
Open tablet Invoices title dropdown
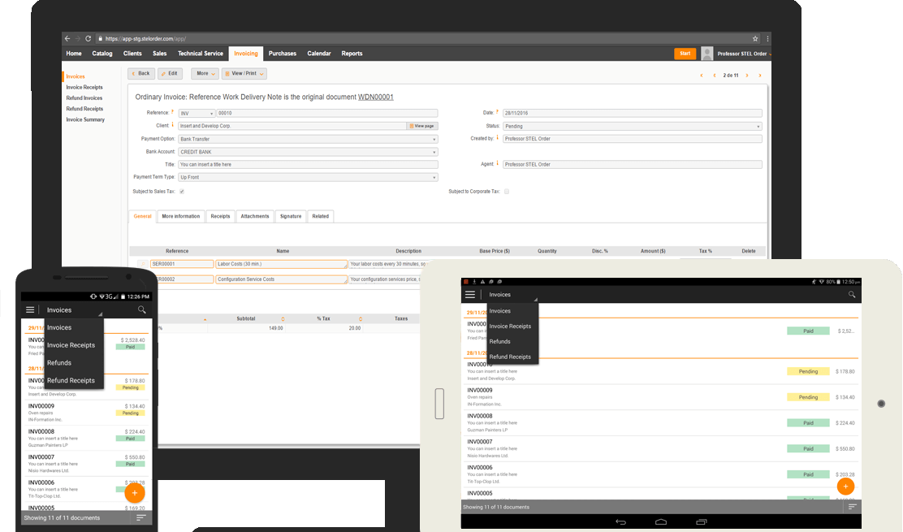[x=512, y=294]
